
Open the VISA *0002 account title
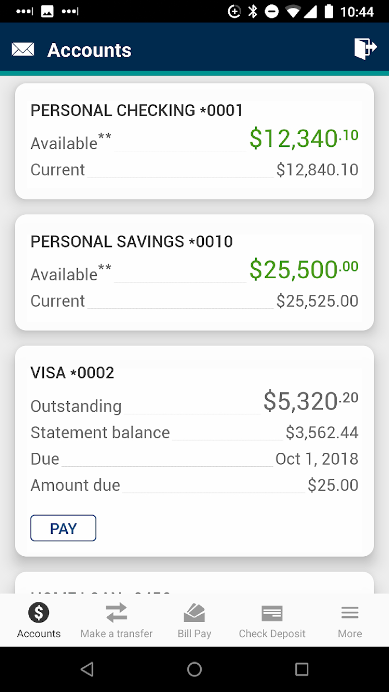[72, 373]
